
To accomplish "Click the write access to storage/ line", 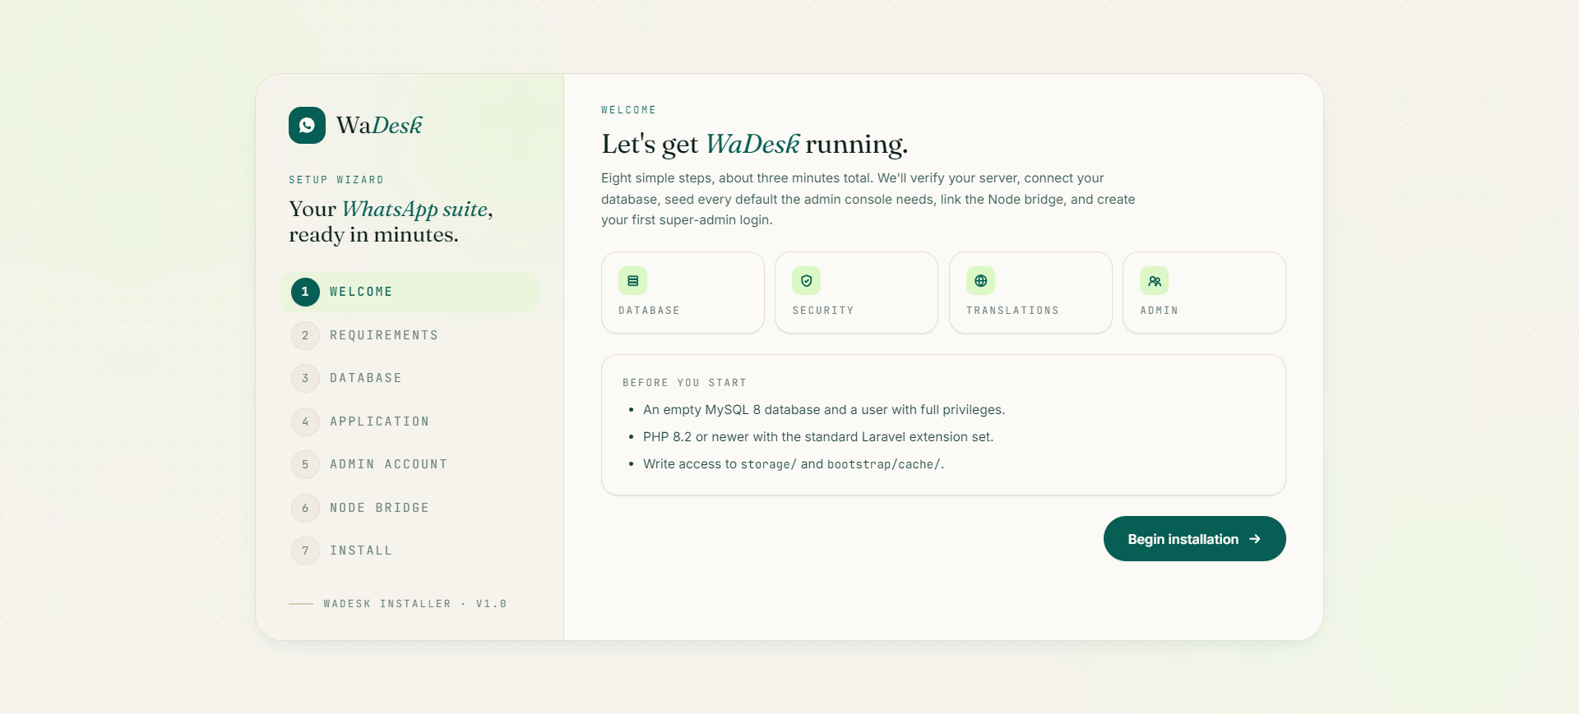I will point(794,464).
